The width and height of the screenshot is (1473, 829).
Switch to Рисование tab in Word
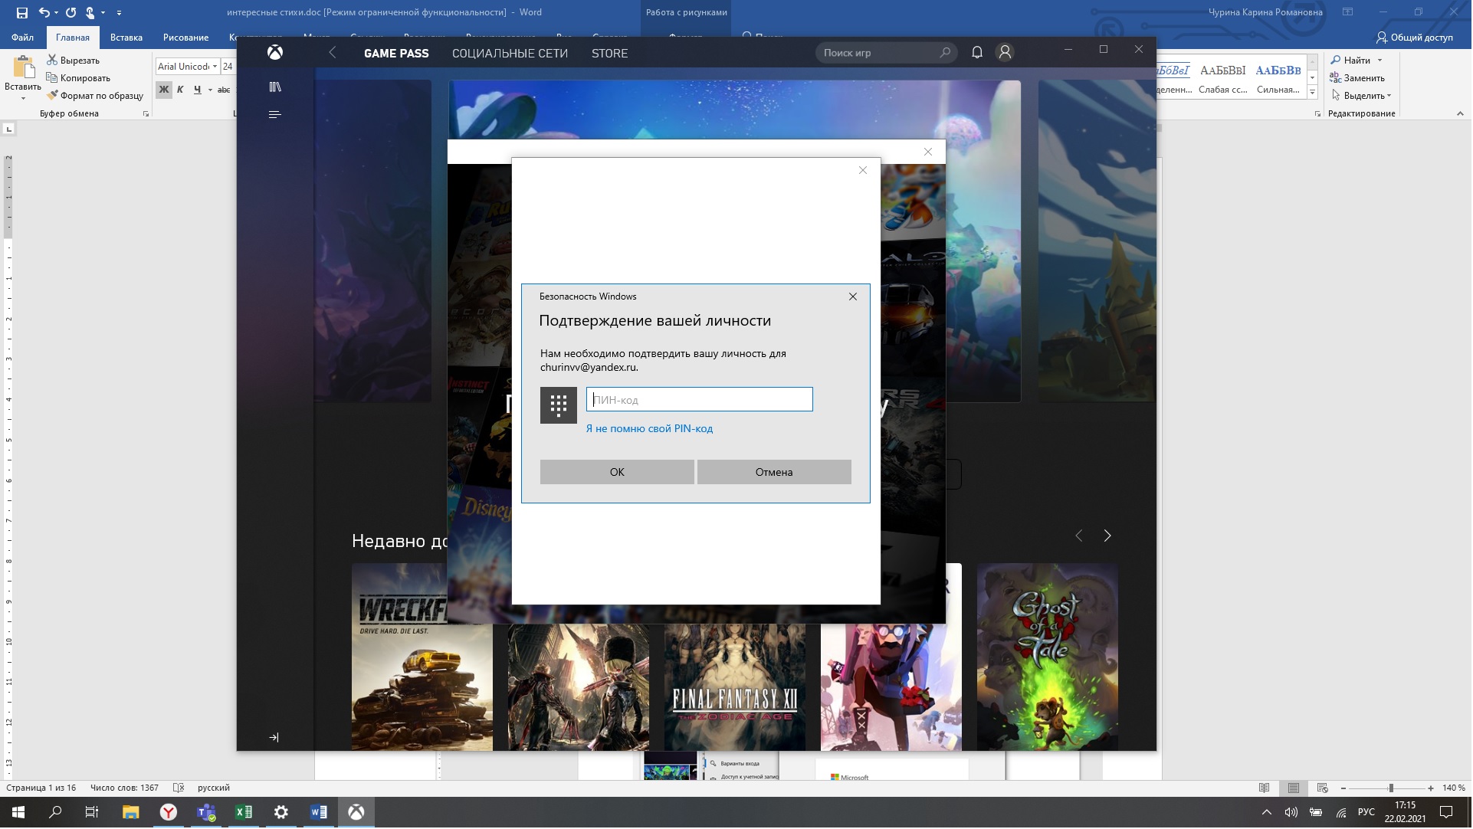[186, 38]
